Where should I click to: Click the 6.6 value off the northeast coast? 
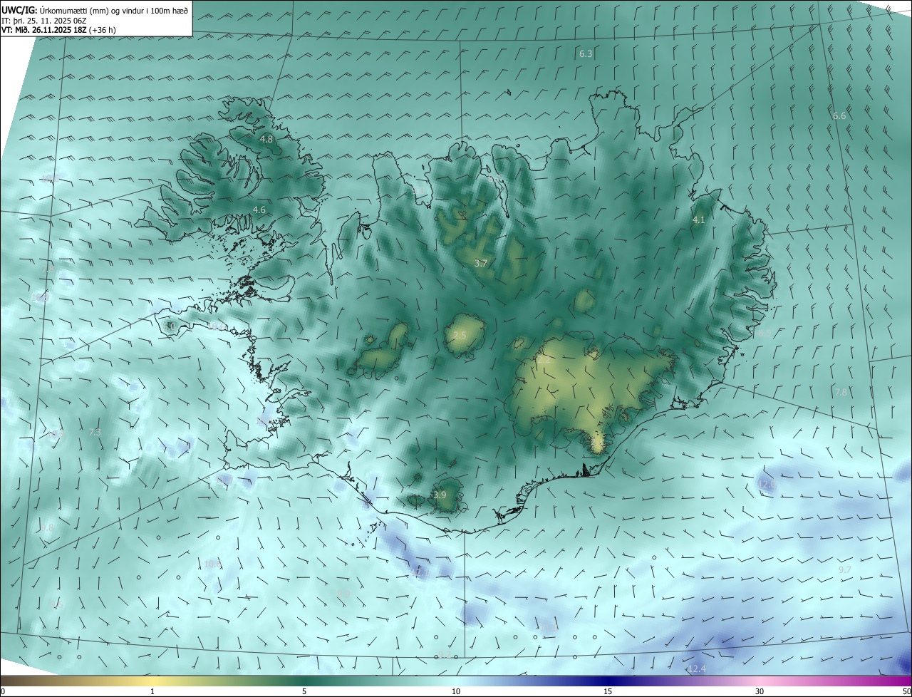pyautogui.click(x=839, y=115)
